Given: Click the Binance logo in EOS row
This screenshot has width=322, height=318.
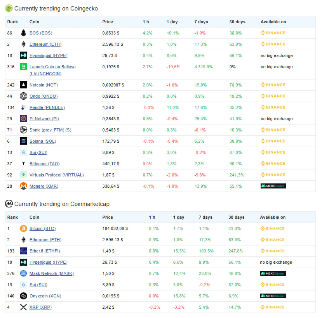Looking at the screenshot, I should [x=273, y=33].
